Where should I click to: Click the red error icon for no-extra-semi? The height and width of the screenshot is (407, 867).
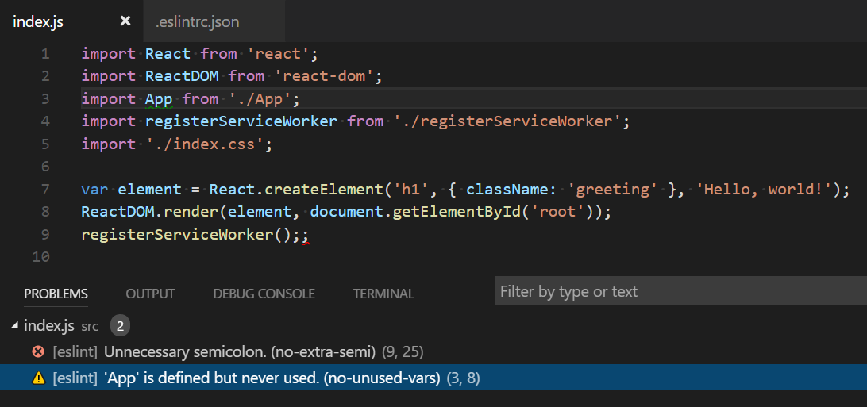coord(37,351)
